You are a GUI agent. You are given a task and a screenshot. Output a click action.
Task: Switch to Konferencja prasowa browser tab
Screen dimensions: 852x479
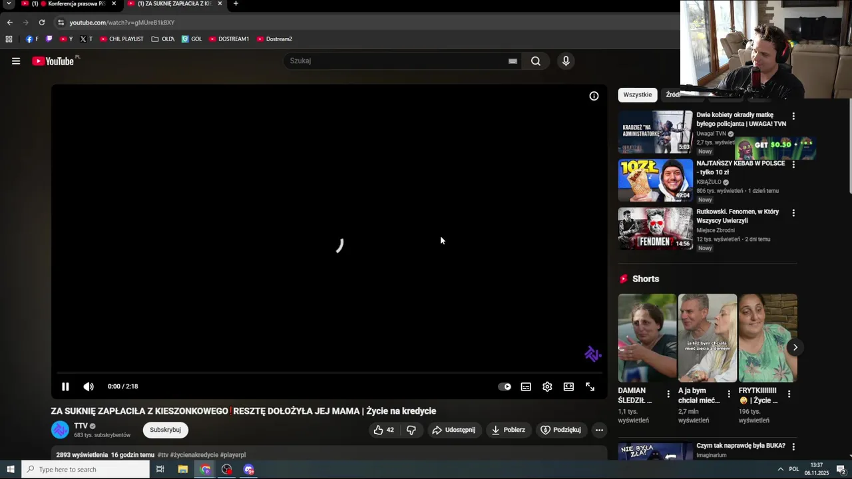69,4
